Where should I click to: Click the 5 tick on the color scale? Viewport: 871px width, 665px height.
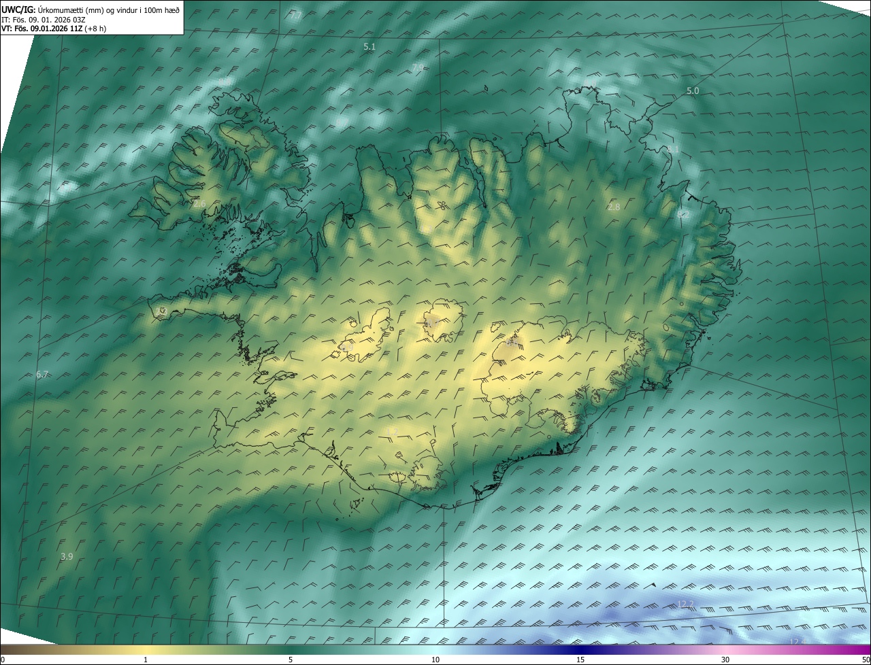[x=291, y=660]
